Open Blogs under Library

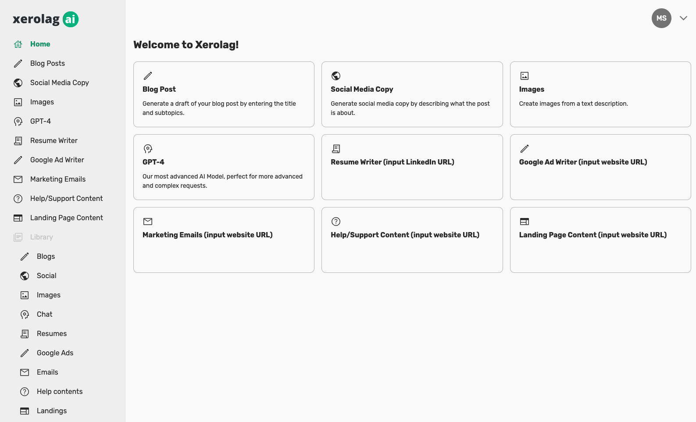coord(46,257)
